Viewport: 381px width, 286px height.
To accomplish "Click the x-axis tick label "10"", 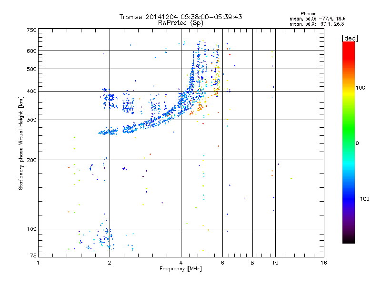I will click(x=275, y=263).
